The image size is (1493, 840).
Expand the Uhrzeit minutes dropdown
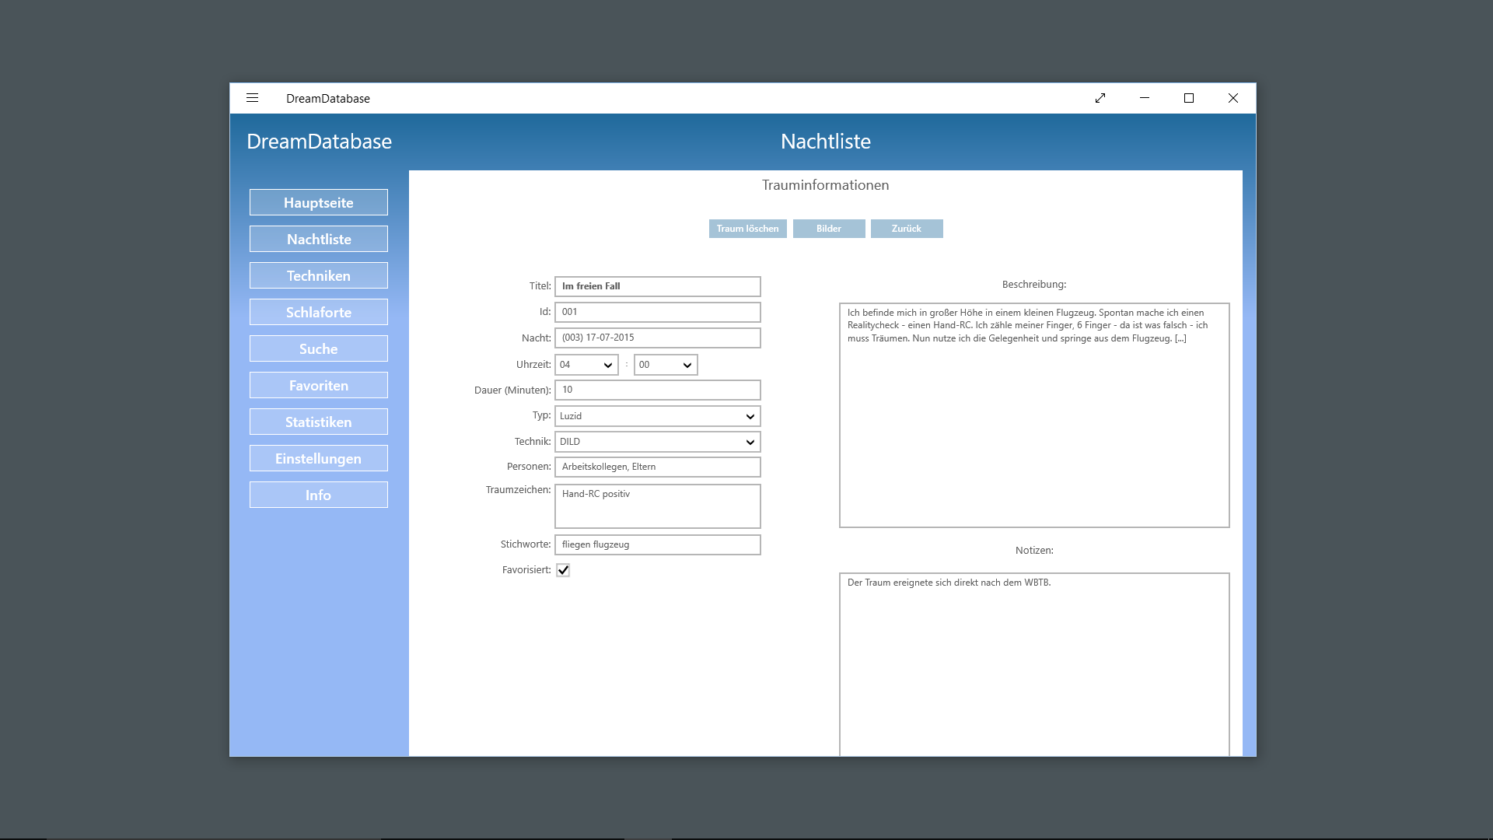click(666, 365)
